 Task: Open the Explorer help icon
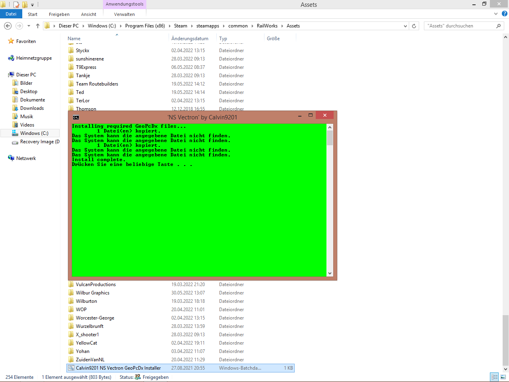click(504, 14)
